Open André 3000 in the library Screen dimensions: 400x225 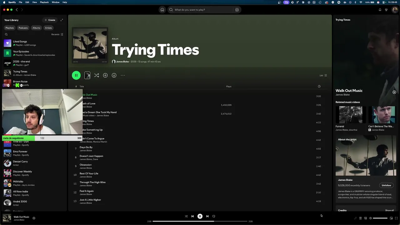[x=34, y=203]
